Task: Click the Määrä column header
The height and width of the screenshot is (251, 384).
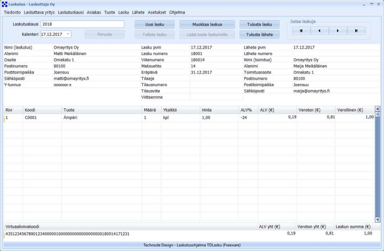Action: (152, 110)
